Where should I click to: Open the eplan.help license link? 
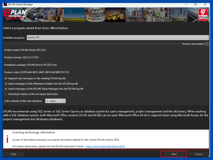[x=105, y=146]
